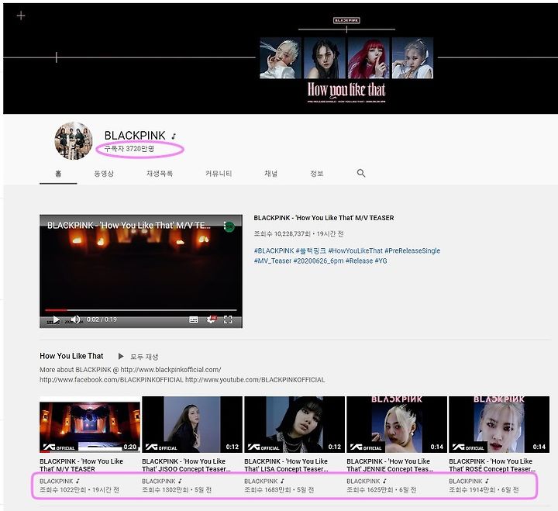This screenshot has height=511, width=558.
Task: Click the video progress bar
Action: pos(140,310)
